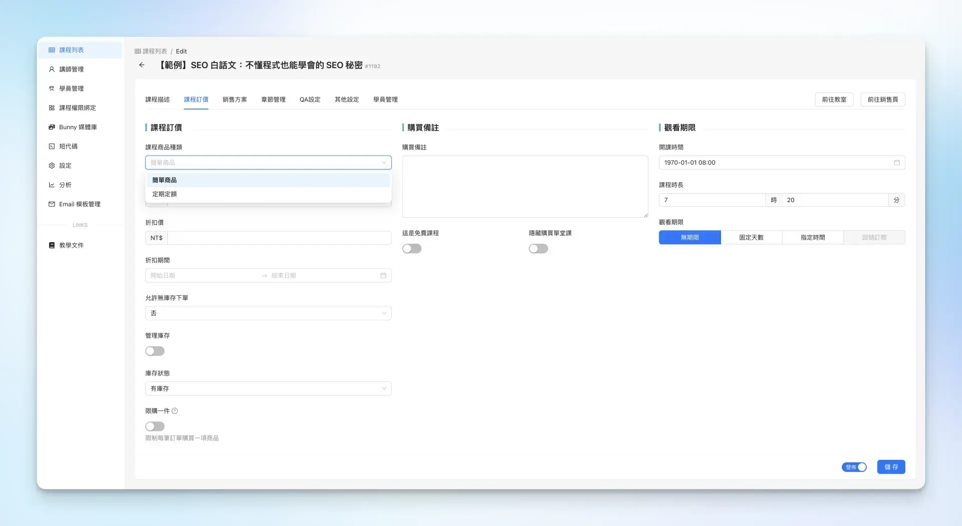Expand the 允許無庫存下單 dropdown

click(x=268, y=313)
